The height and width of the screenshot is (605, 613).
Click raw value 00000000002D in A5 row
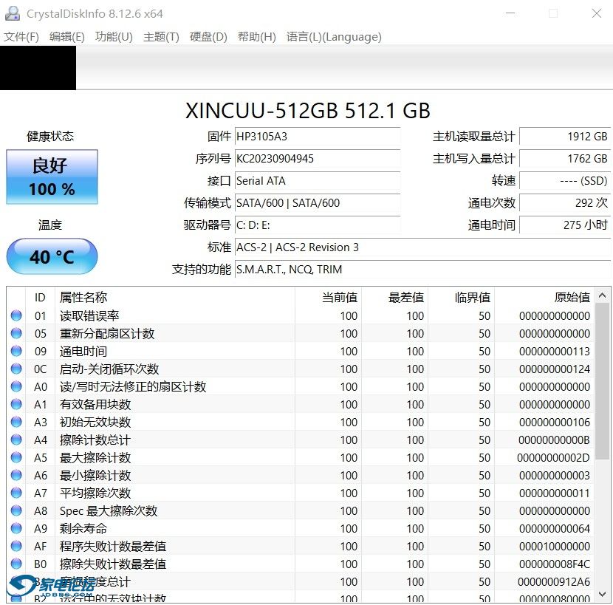coord(553,457)
